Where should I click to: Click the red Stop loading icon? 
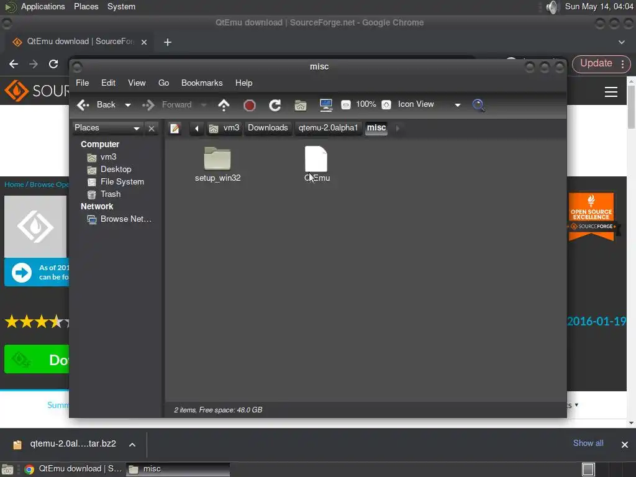coord(250,106)
